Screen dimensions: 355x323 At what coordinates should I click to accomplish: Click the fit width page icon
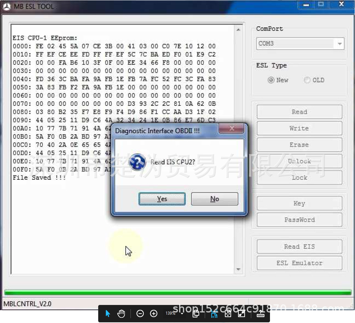tap(214, 314)
